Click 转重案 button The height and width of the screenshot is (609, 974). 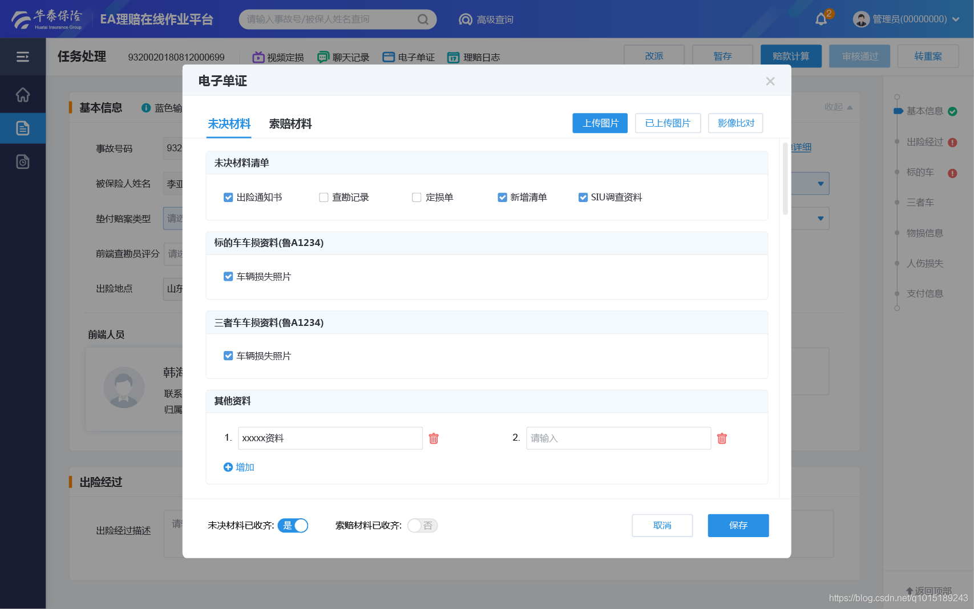[928, 56]
